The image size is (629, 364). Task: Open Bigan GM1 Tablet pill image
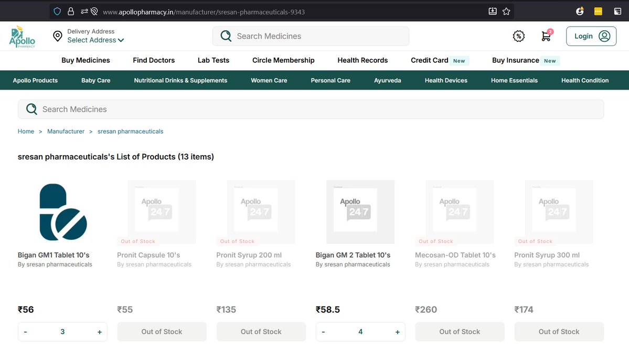pyautogui.click(x=63, y=212)
